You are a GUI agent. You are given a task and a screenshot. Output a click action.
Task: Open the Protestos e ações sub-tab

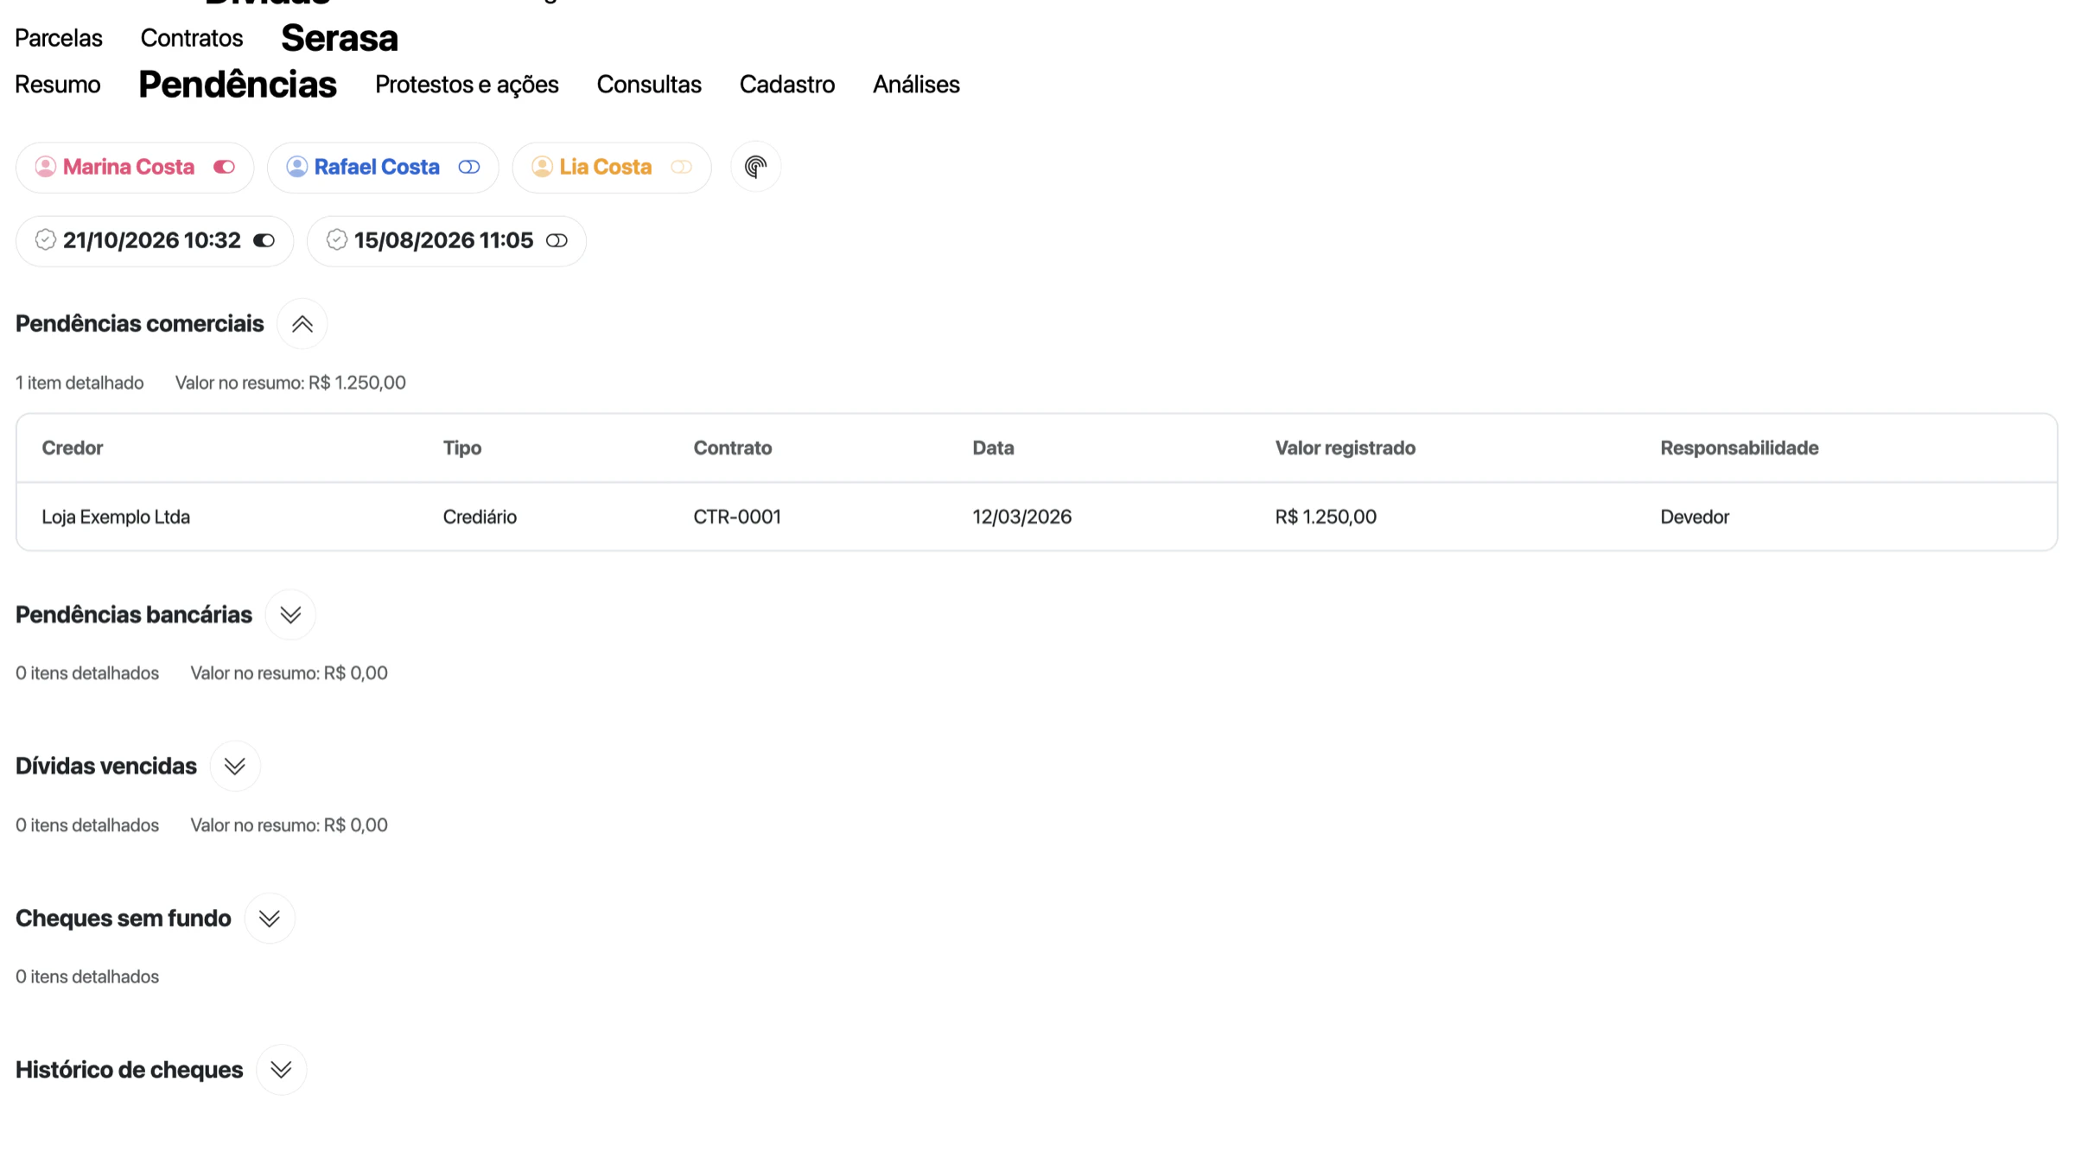(467, 85)
